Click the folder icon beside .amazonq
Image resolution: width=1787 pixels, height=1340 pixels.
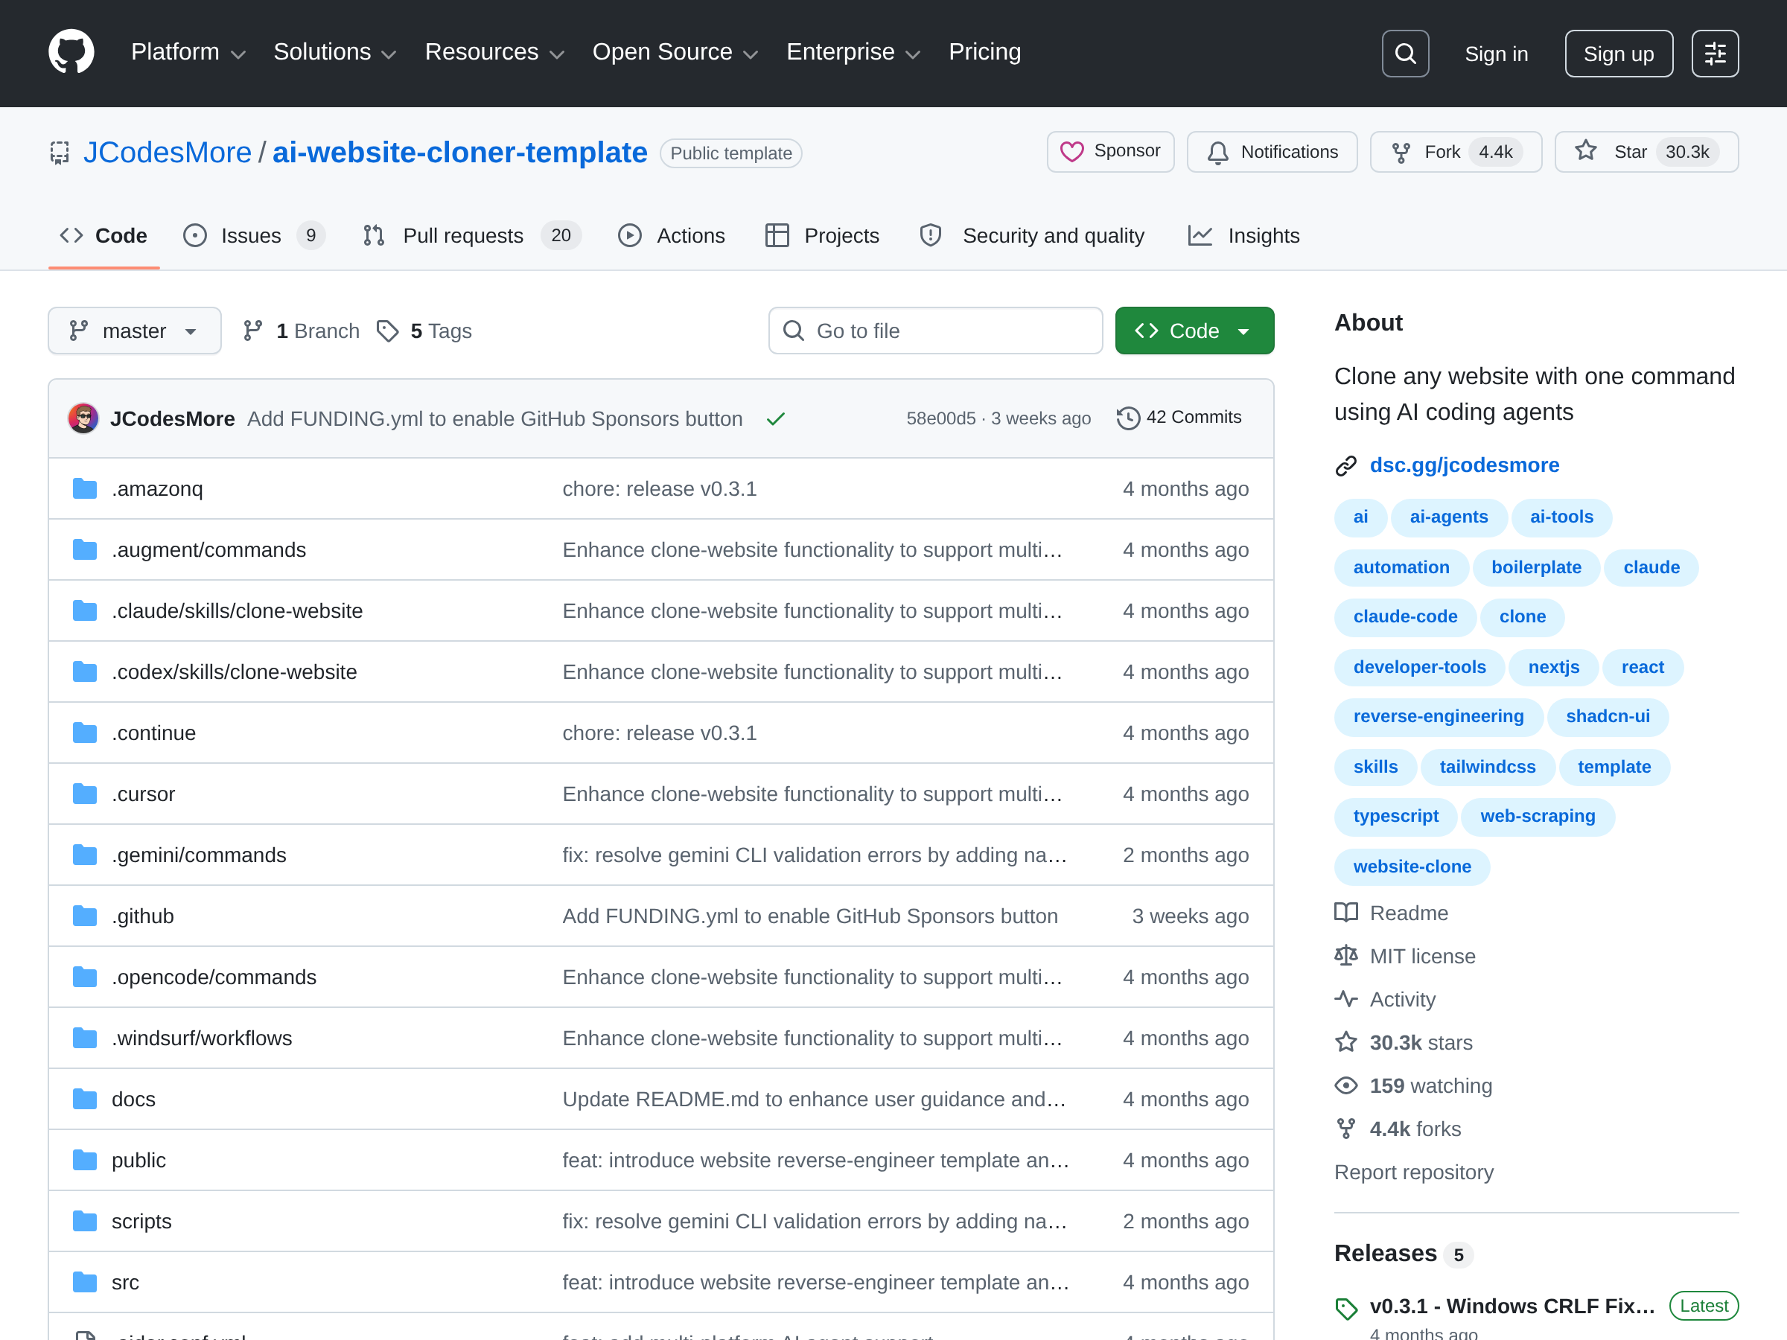pyautogui.click(x=84, y=488)
